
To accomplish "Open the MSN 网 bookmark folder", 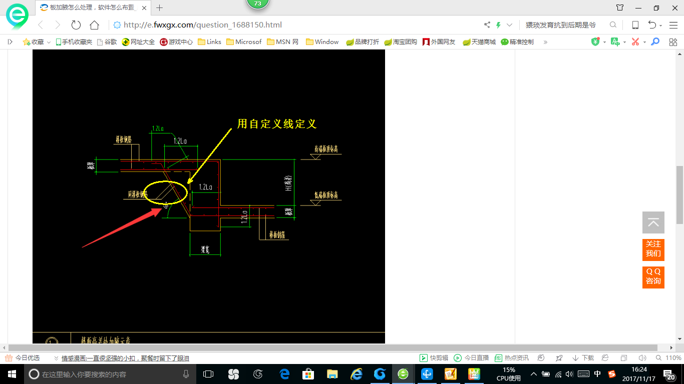I will pyautogui.click(x=283, y=42).
